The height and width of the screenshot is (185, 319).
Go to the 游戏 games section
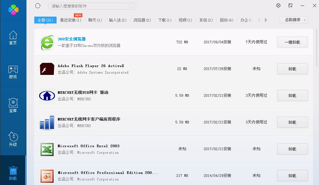pos(13,72)
